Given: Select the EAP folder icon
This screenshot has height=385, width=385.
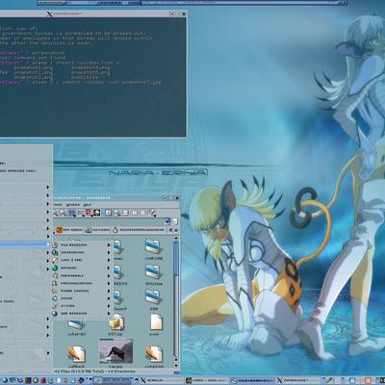Looking at the screenshot, I should click(153, 297).
